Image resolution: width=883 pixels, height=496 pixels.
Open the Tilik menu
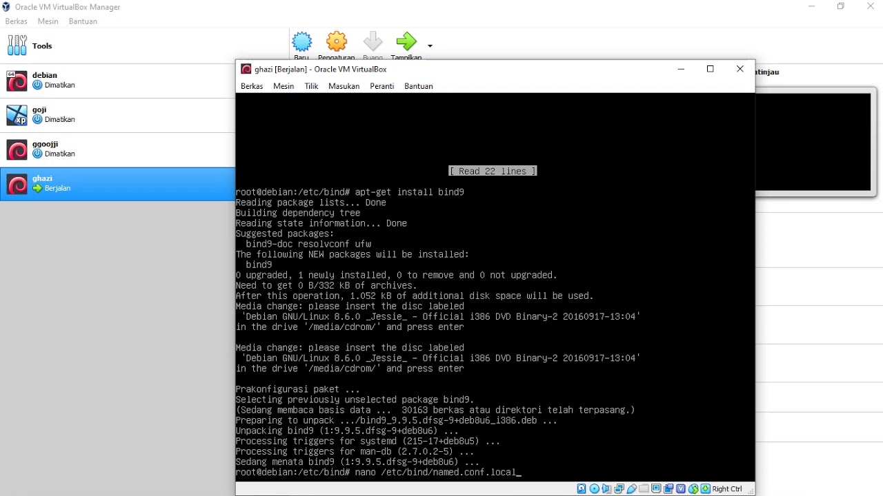tap(311, 86)
